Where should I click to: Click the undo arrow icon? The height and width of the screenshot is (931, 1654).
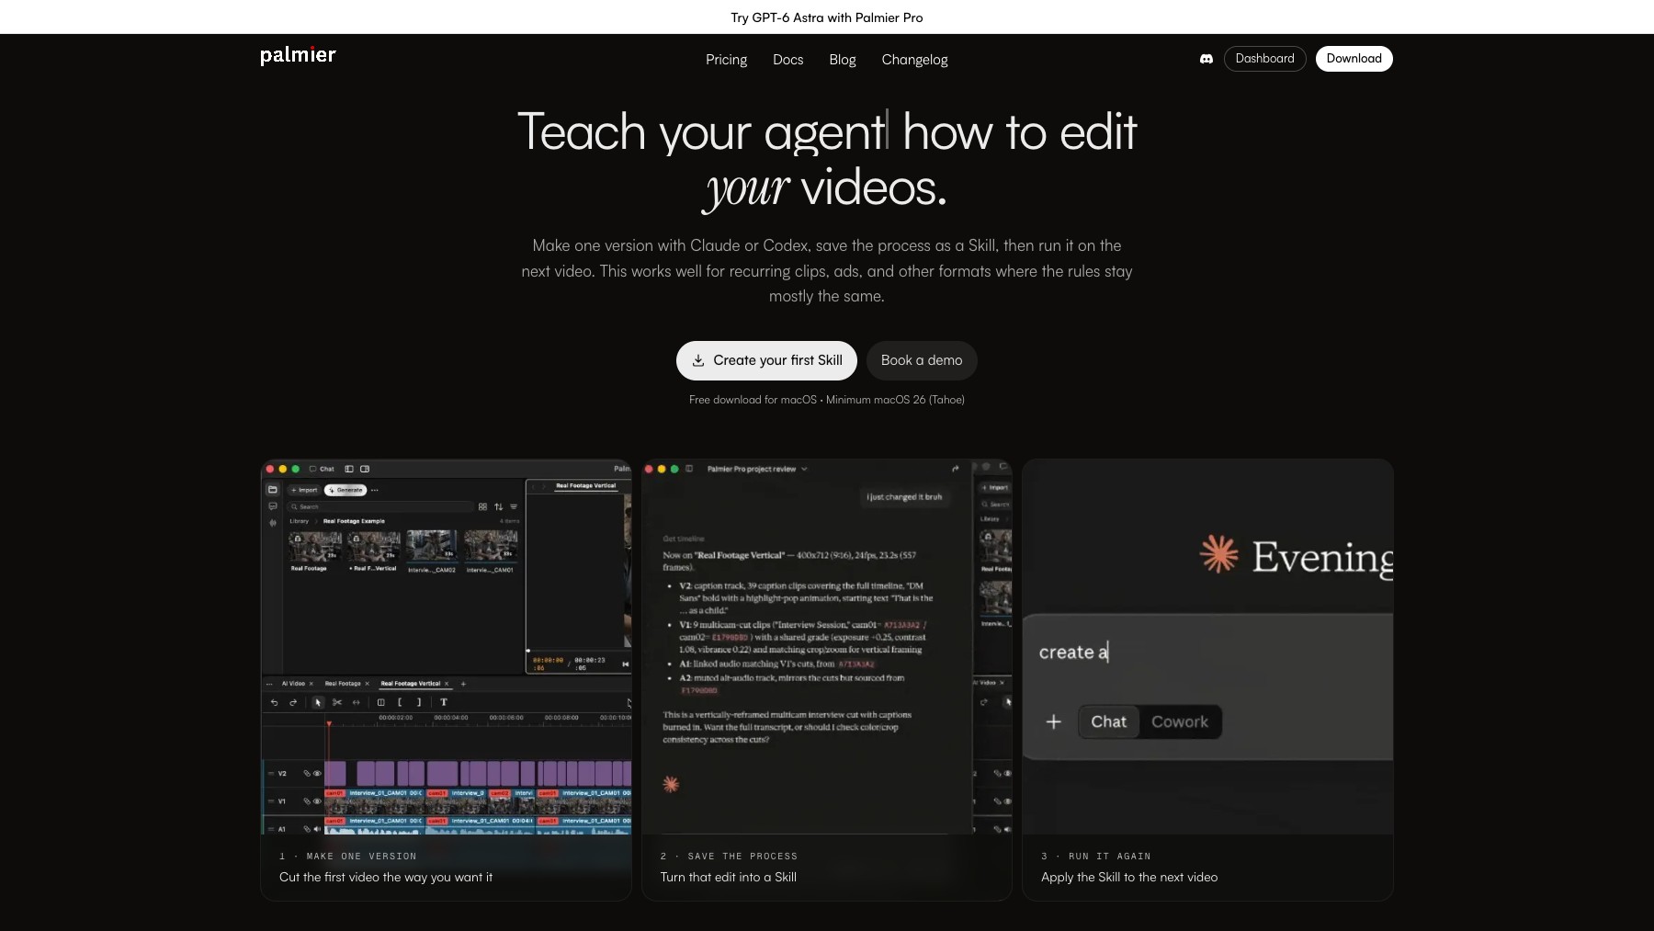point(274,702)
